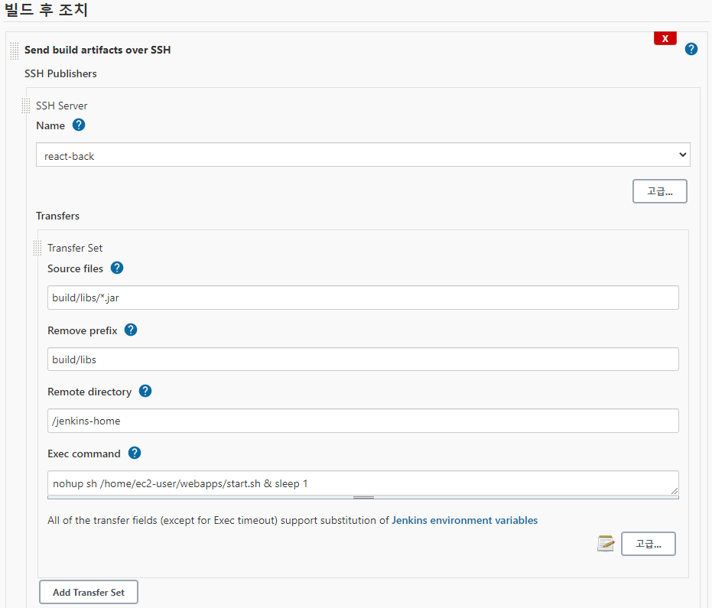Click the Exec command textarea corner resize grip
Viewport: 712px width, 608px height.
pyautogui.click(x=675, y=491)
